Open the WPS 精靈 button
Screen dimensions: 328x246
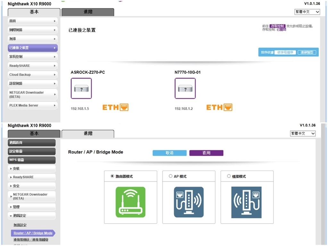click(x=32, y=160)
